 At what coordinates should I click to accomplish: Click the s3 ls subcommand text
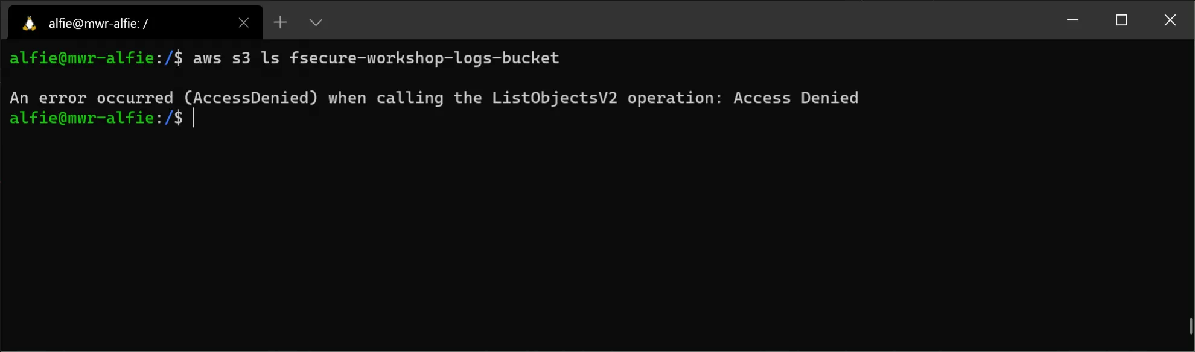[255, 58]
